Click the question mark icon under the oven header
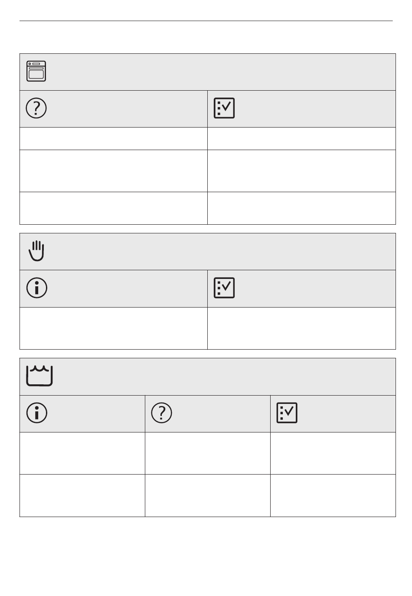This screenshot has width=412, height=596. 36,108
